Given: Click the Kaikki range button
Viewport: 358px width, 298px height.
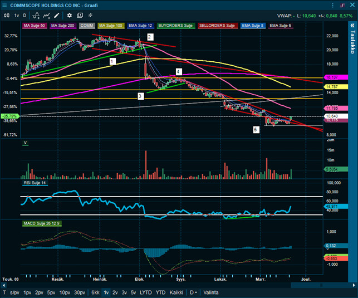Looking at the screenshot, I should pos(176,292).
